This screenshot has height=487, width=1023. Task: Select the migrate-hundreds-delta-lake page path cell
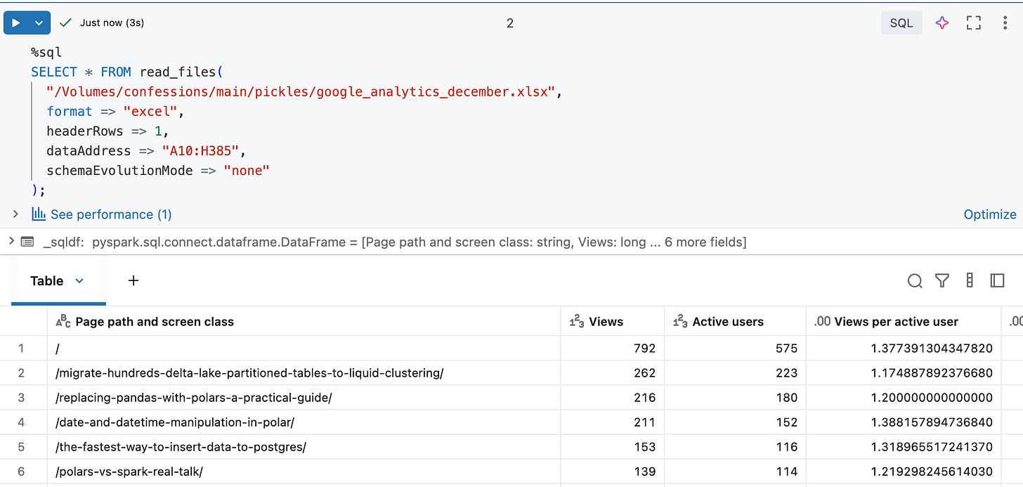coord(304,373)
